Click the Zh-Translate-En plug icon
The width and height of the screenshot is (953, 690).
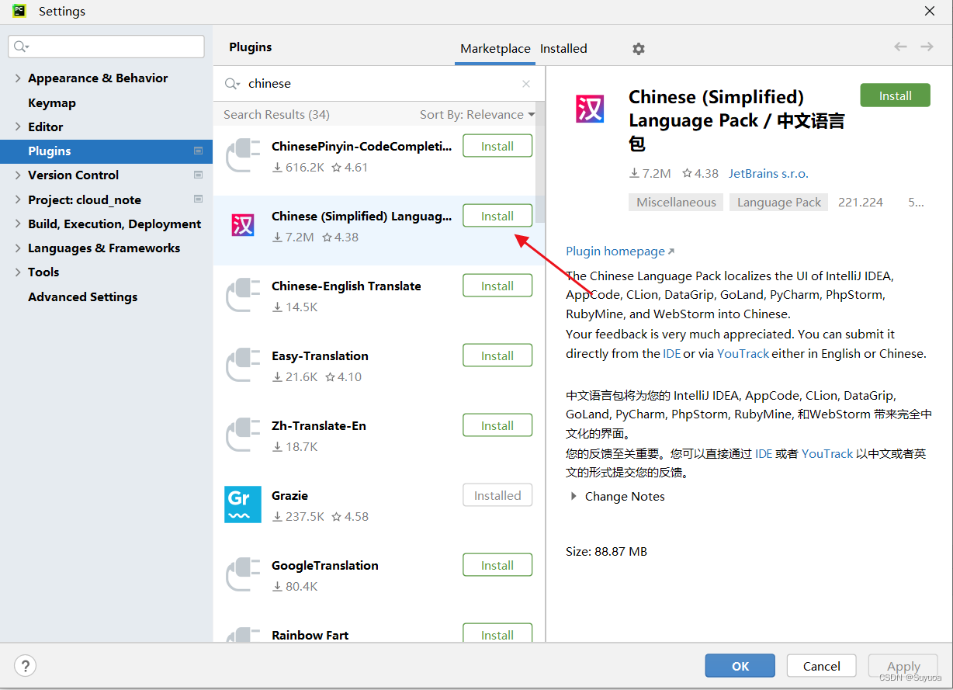(243, 435)
